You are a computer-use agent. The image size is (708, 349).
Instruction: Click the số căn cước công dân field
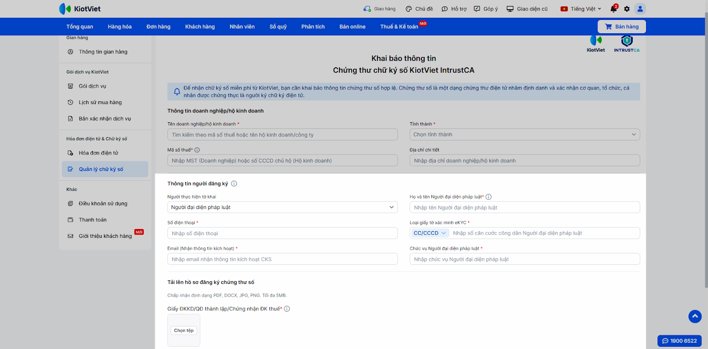tap(544, 233)
